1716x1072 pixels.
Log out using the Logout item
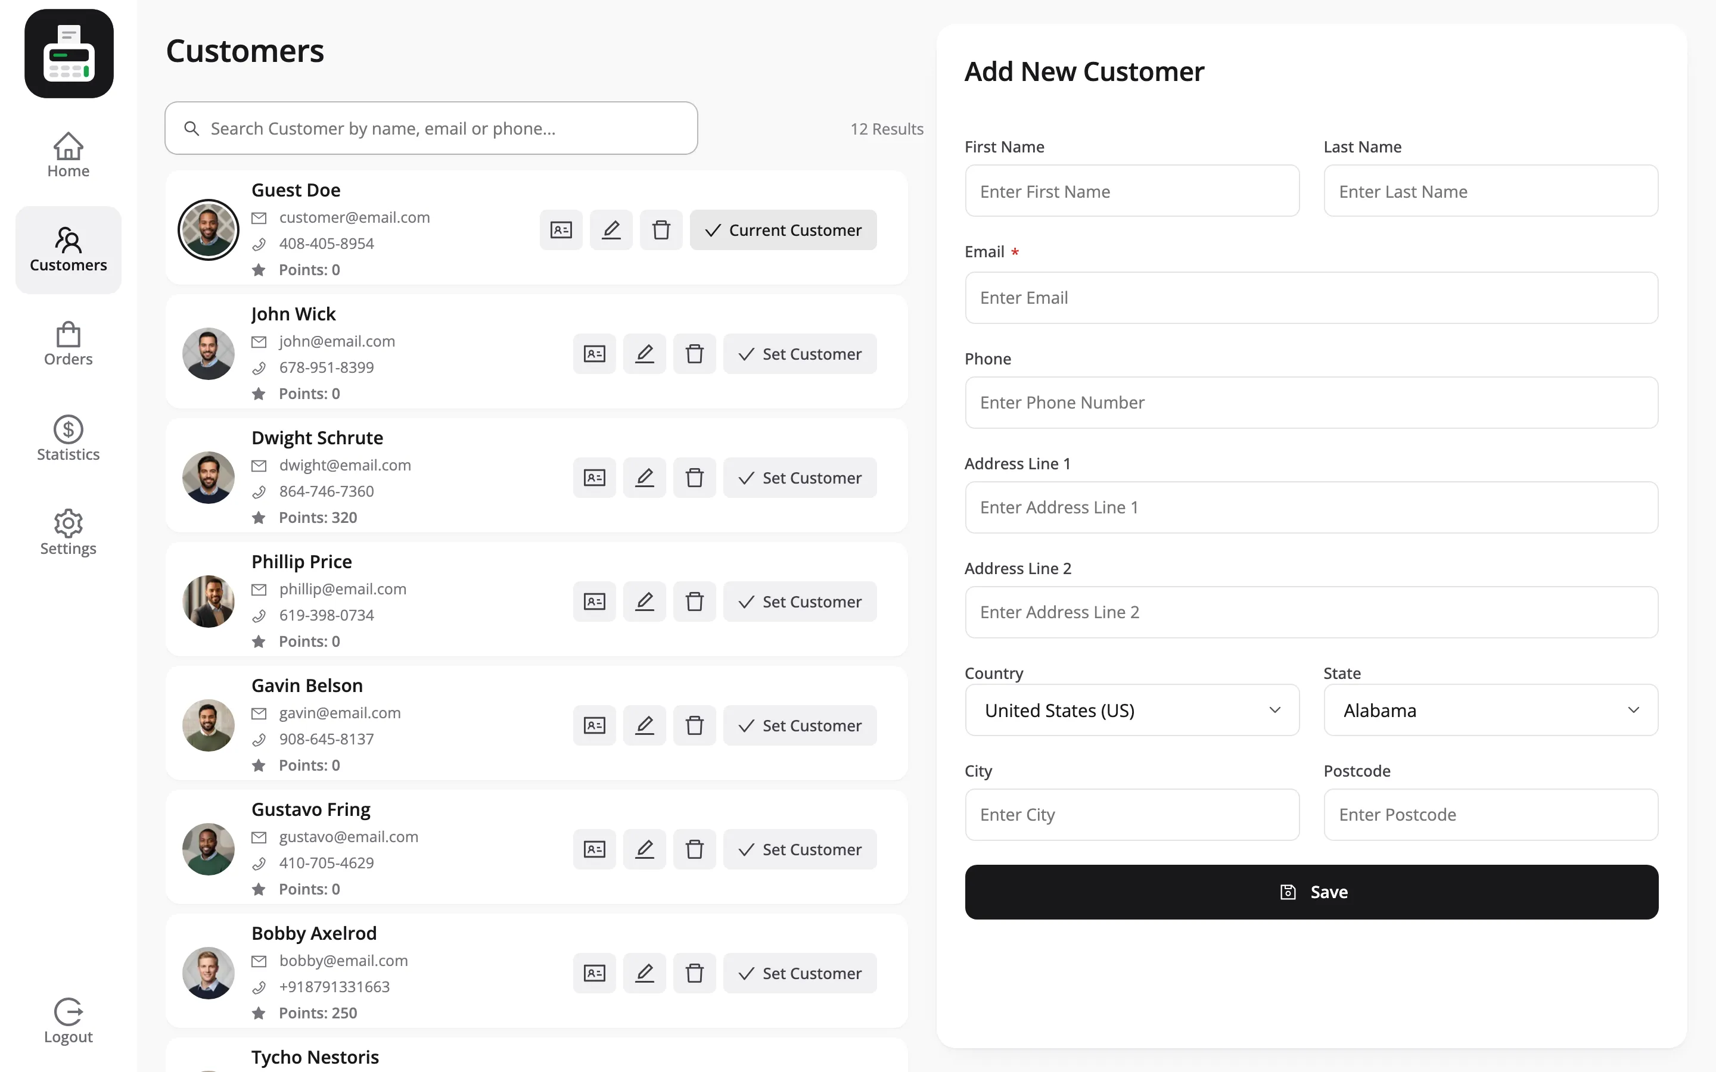68,1021
